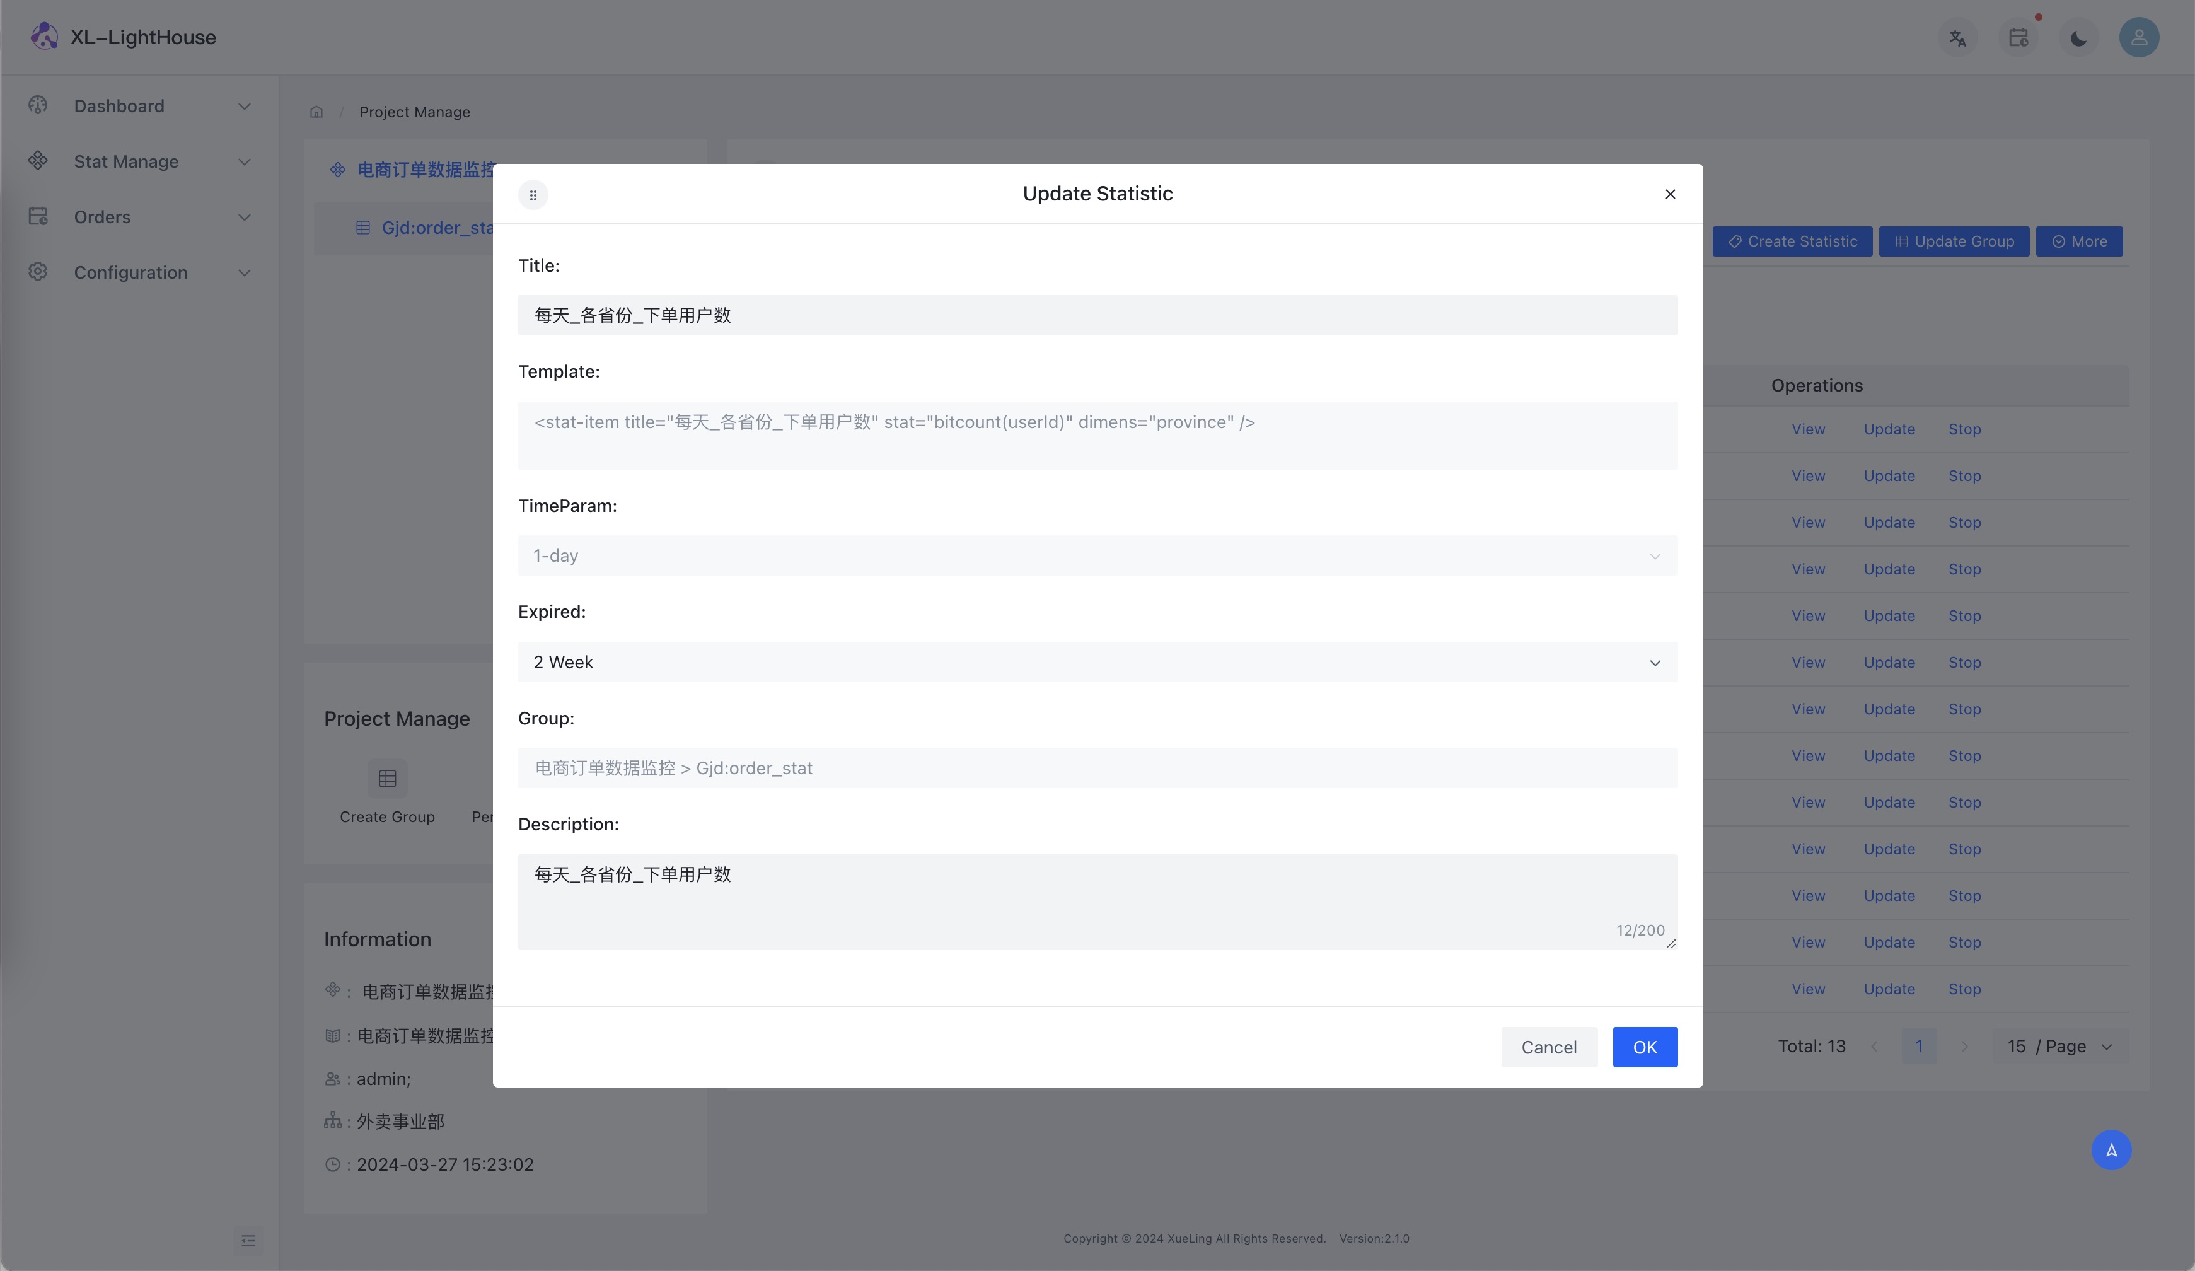Click the Create Statistic button
2195x1271 pixels.
pos(1792,241)
